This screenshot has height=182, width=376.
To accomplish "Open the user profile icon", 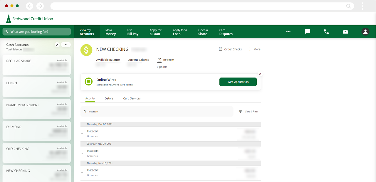I will coord(365,32).
